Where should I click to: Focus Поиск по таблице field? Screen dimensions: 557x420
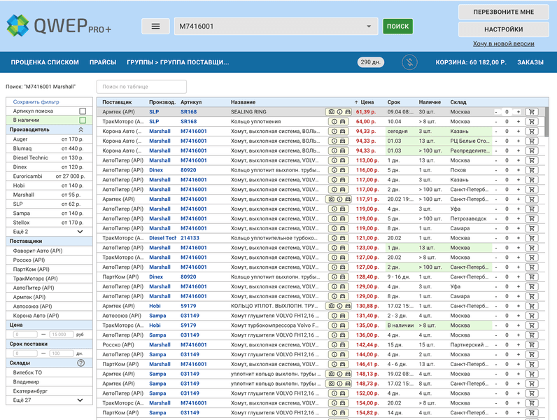click(141, 87)
